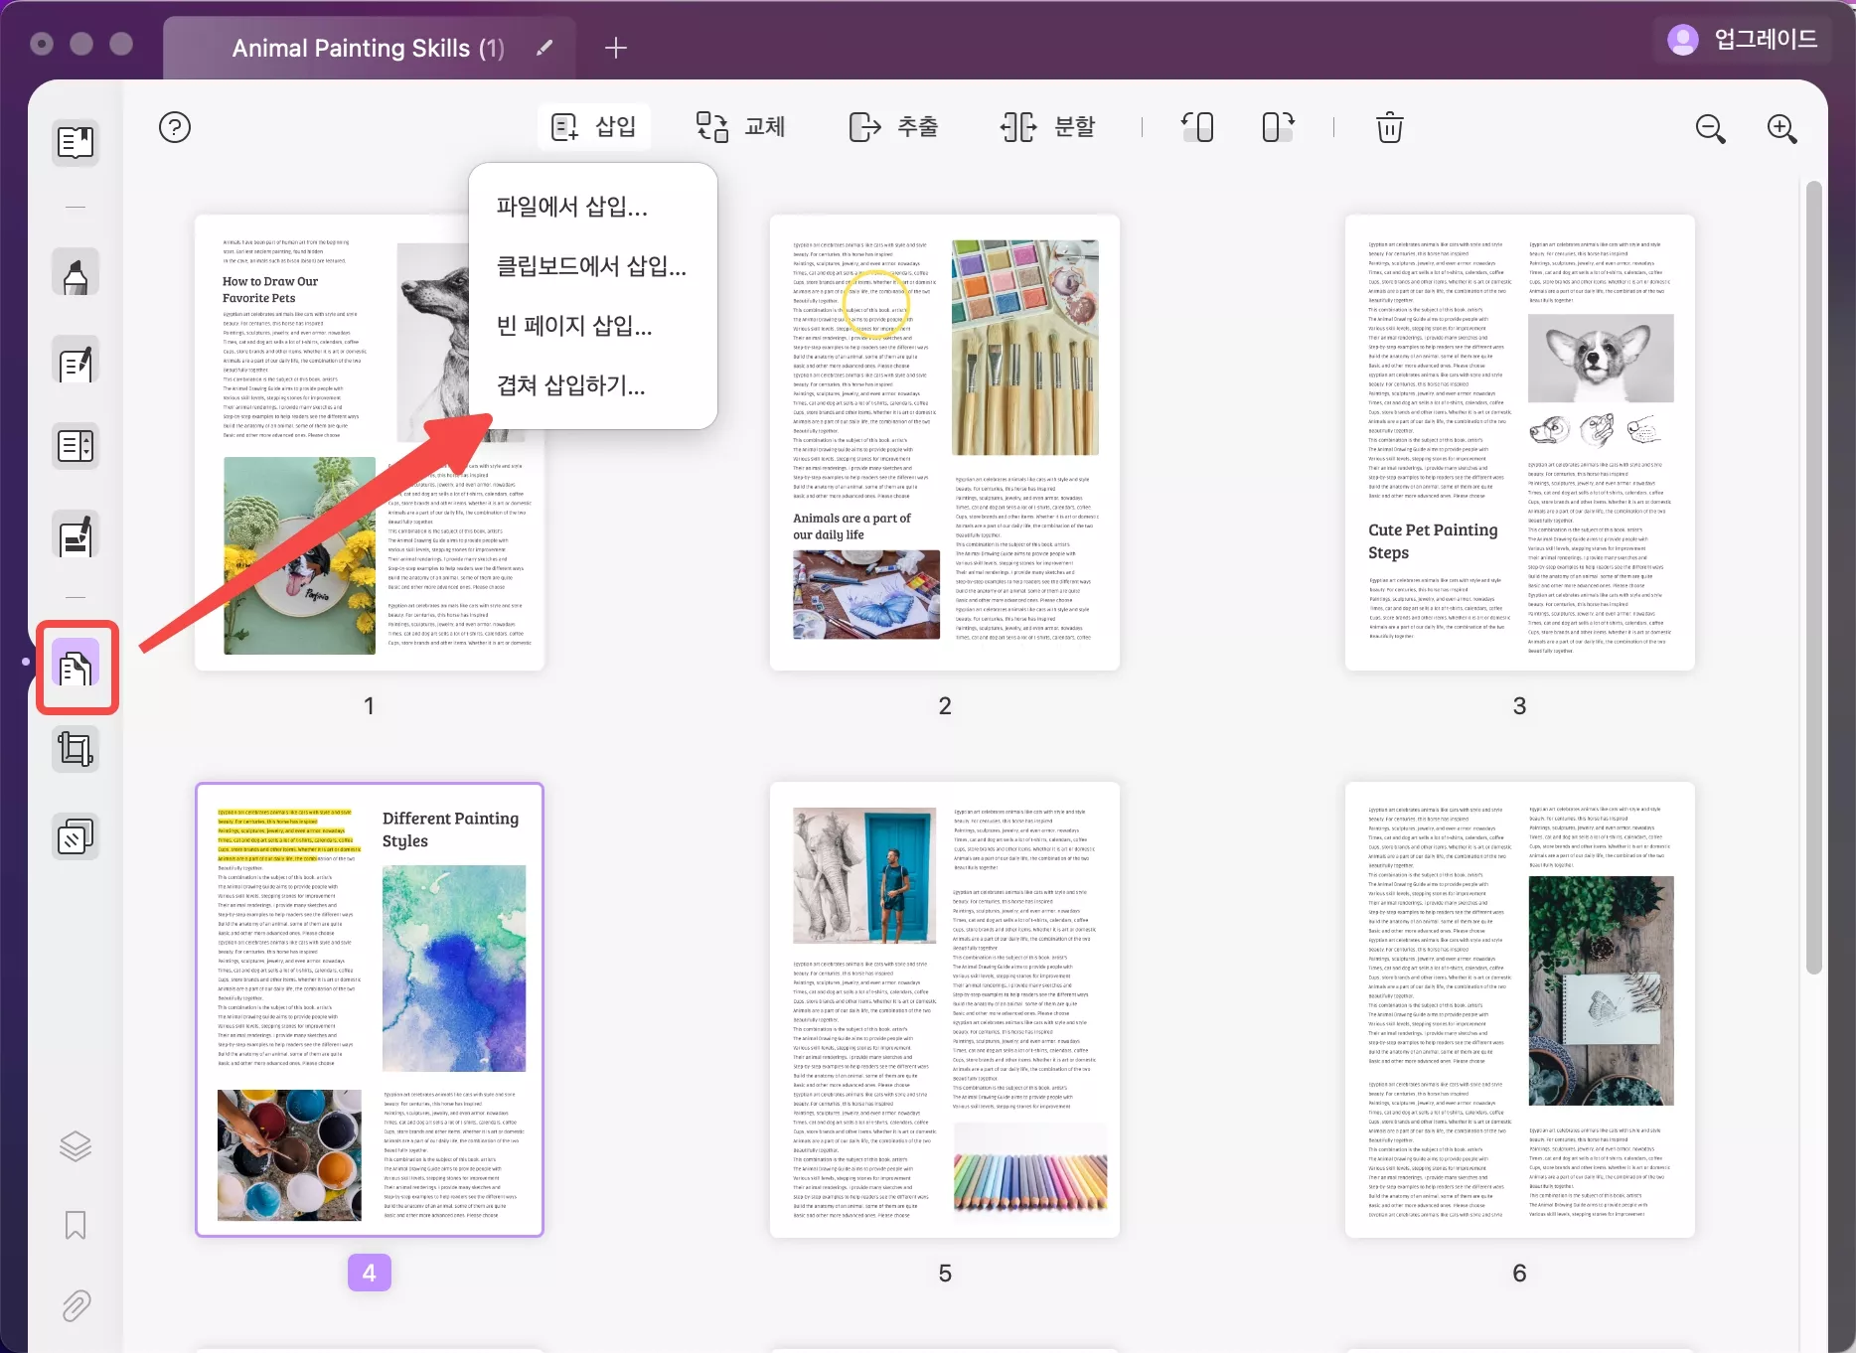Open the Reader mode sidebar icon
The image size is (1856, 1353).
pyautogui.click(x=76, y=143)
